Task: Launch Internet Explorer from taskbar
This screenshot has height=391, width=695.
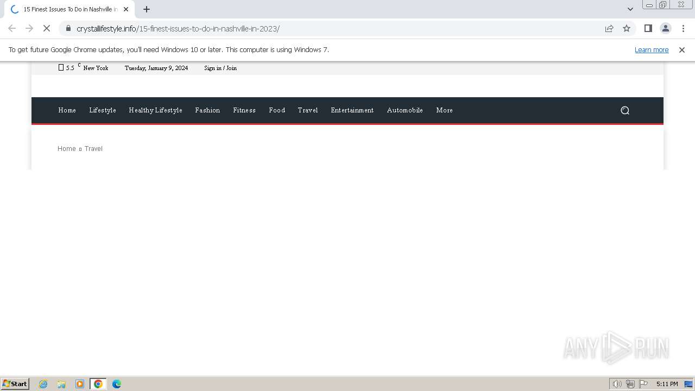Action: click(x=43, y=384)
